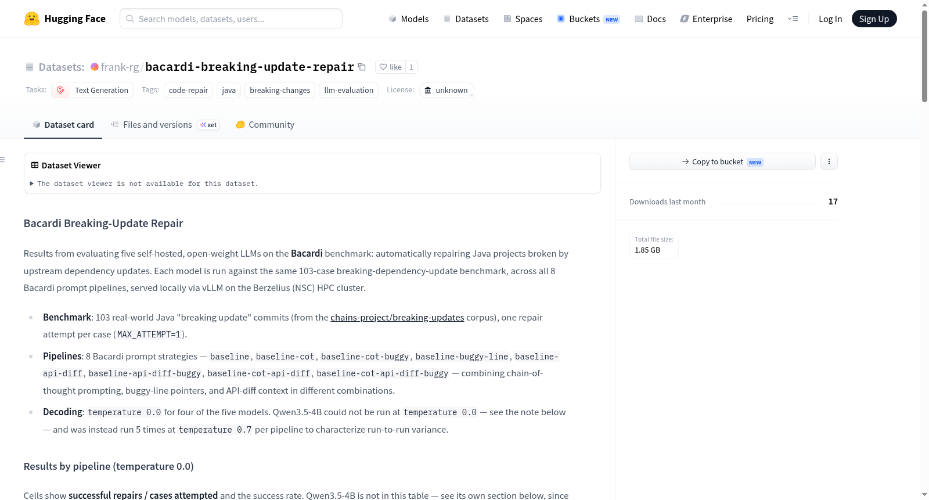Click the Sign Up button
Viewport: 929px width, 500px height.
click(x=874, y=19)
